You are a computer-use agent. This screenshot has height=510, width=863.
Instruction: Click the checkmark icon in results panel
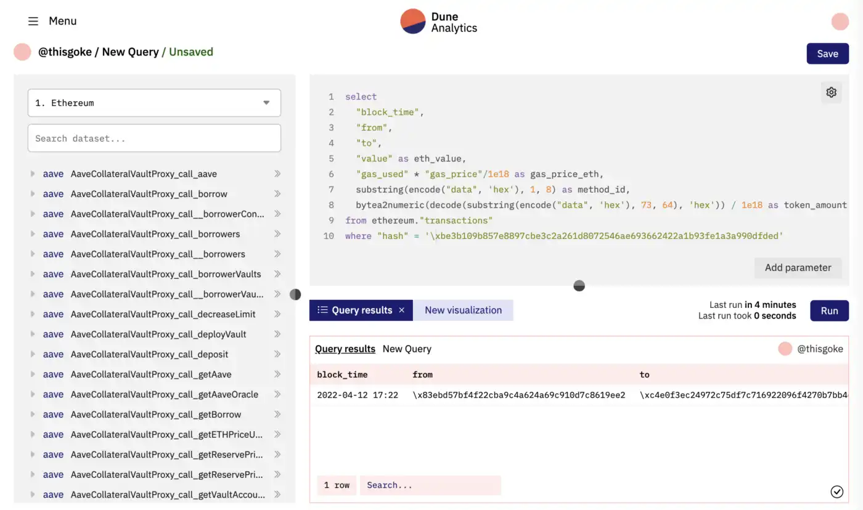[x=836, y=491]
